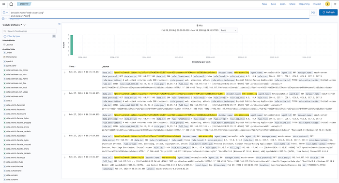Click the type icon next to _source field
The height and width of the screenshot is (183, 339).
tap(4, 44)
